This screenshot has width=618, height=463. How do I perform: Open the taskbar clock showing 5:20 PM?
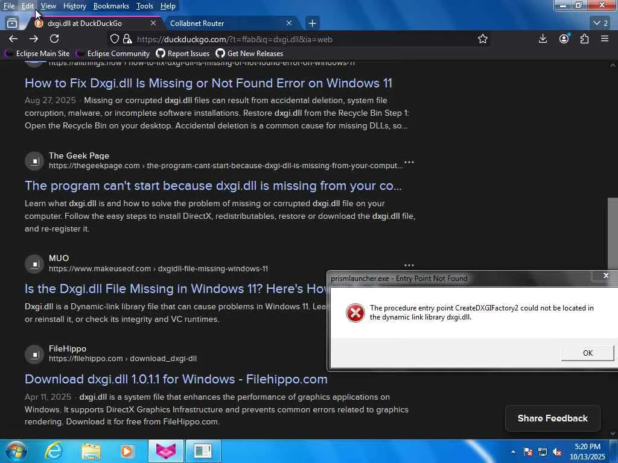pos(587,452)
